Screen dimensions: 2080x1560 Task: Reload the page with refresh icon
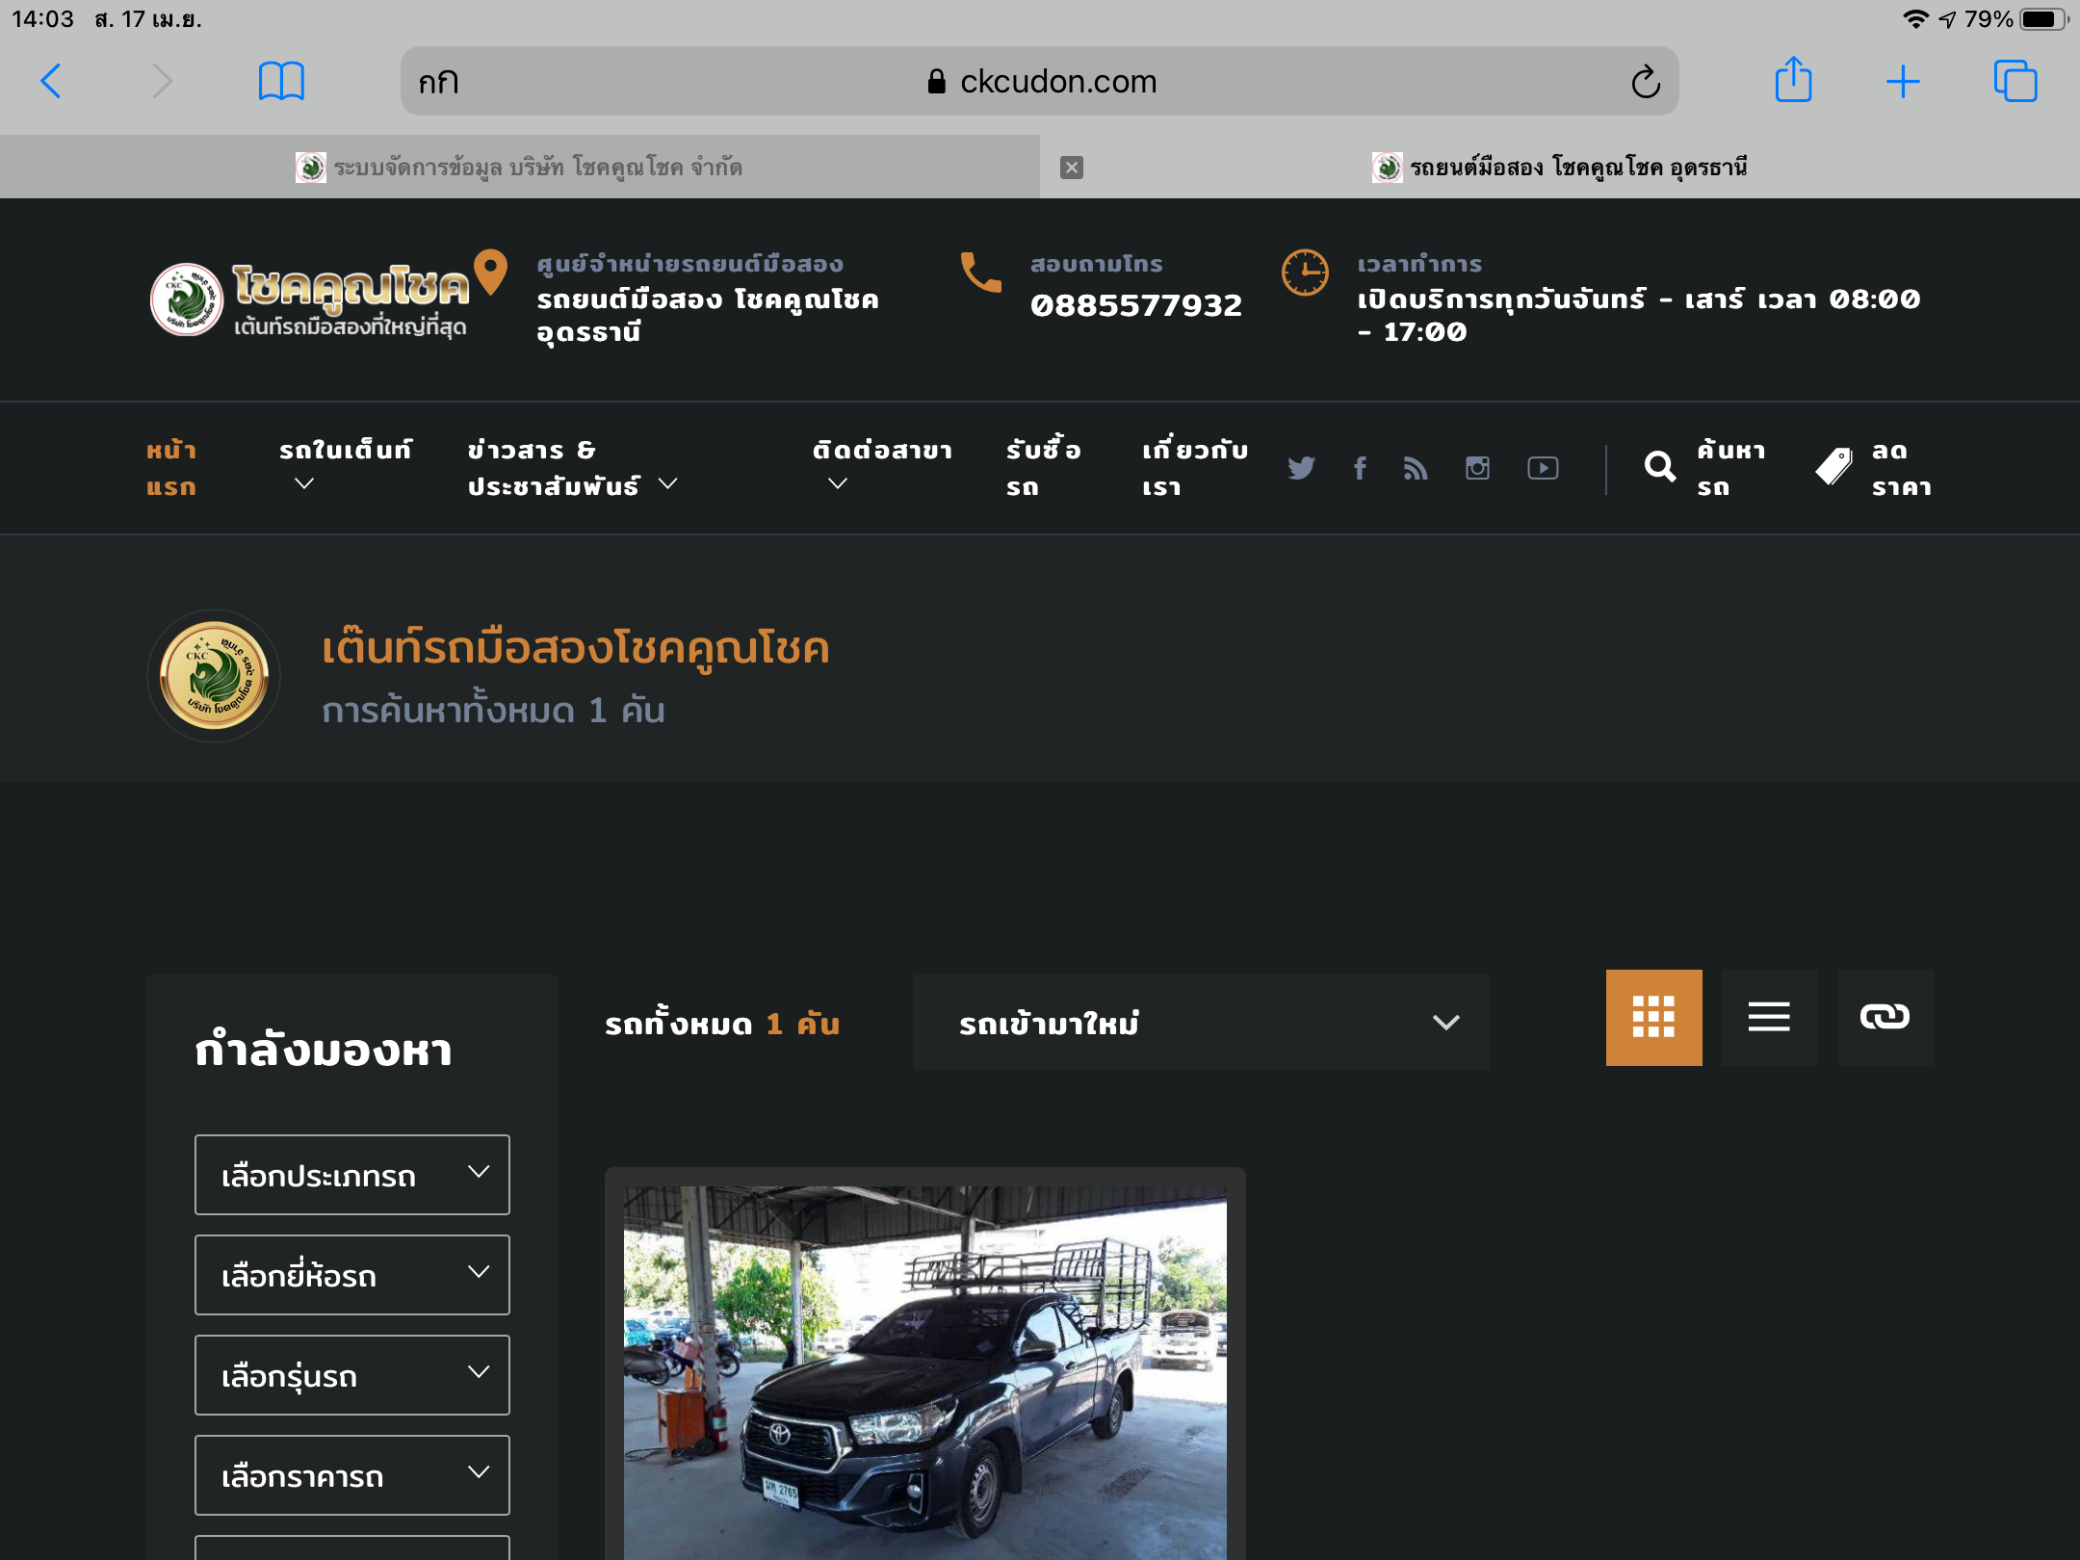click(1646, 82)
